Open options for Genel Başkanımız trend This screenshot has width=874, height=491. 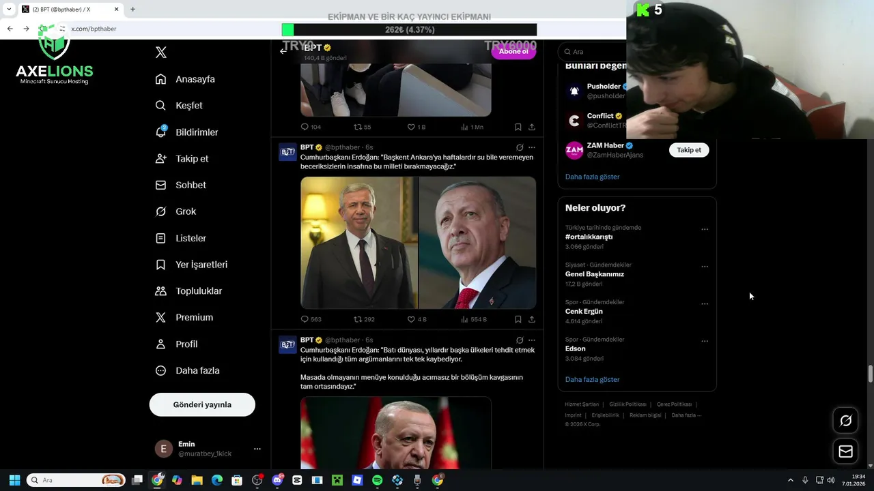705,267
